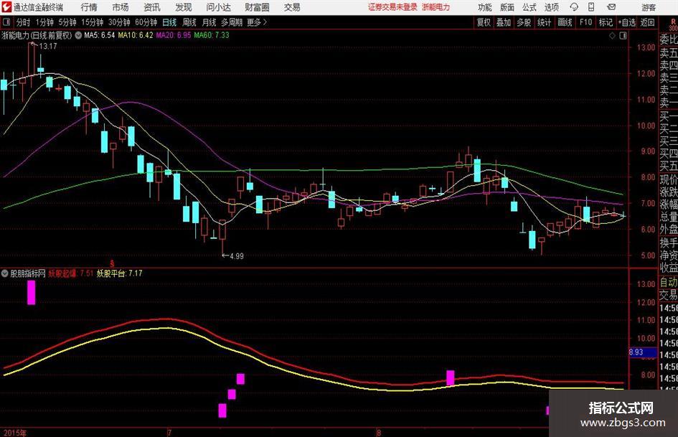The width and height of the screenshot is (678, 437).
Task: Switch to the 15分钟 period tab
Action: point(92,22)
